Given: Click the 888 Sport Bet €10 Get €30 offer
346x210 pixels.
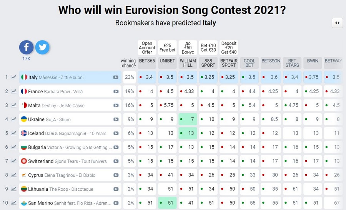Looking at the screenshot, I should [x=208, y=48].
